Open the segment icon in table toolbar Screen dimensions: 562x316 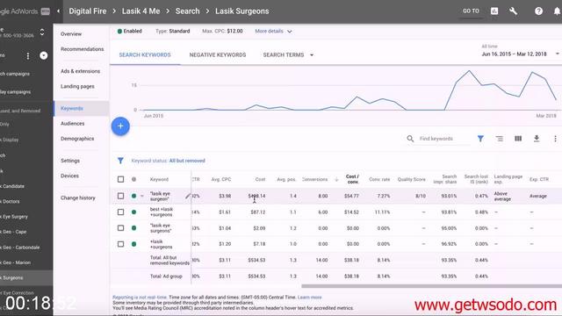pos(500,139)
